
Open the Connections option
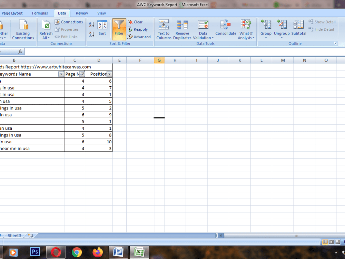tap(69, 22)
